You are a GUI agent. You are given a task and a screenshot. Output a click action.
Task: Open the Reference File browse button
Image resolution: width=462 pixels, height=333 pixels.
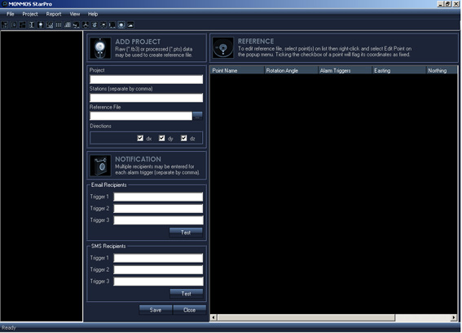[197, 116]
